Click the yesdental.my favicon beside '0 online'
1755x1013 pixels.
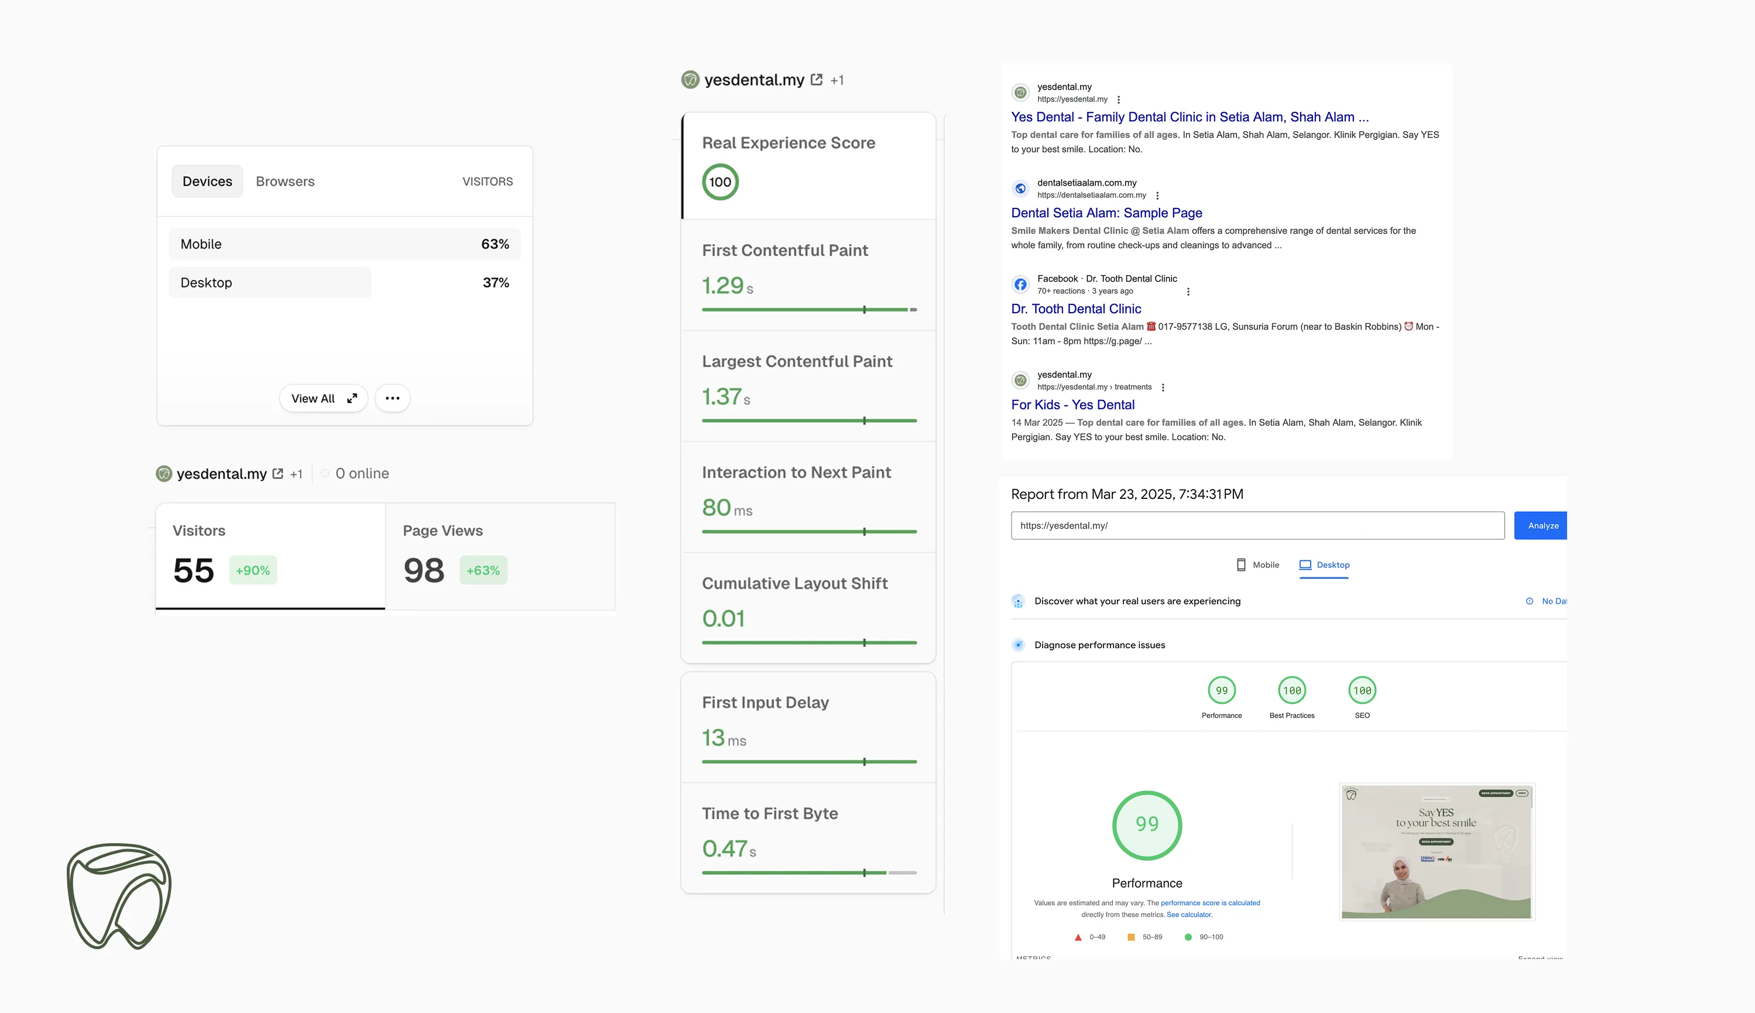point(163,474)
